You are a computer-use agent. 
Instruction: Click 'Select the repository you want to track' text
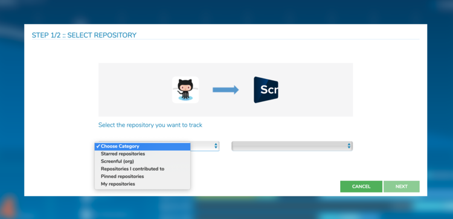[150, 125]
